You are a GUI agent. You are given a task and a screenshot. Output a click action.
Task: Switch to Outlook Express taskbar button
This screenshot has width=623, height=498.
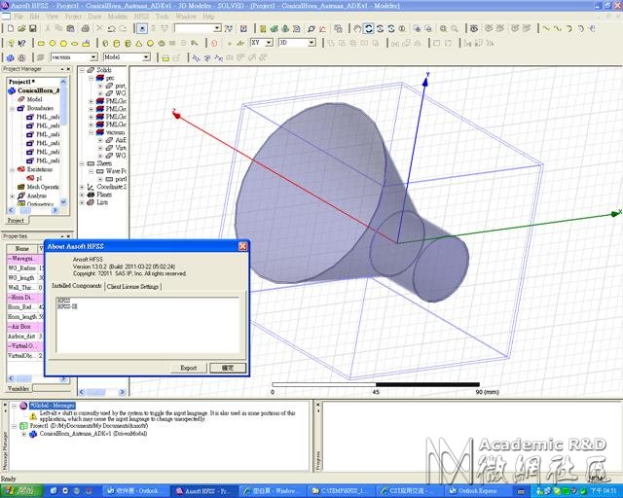477,491
